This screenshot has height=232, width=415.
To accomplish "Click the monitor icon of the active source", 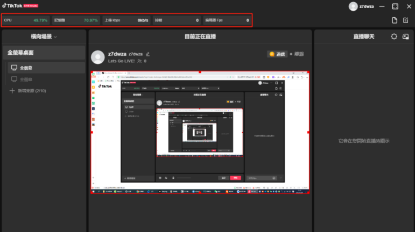I will point(14,68).
